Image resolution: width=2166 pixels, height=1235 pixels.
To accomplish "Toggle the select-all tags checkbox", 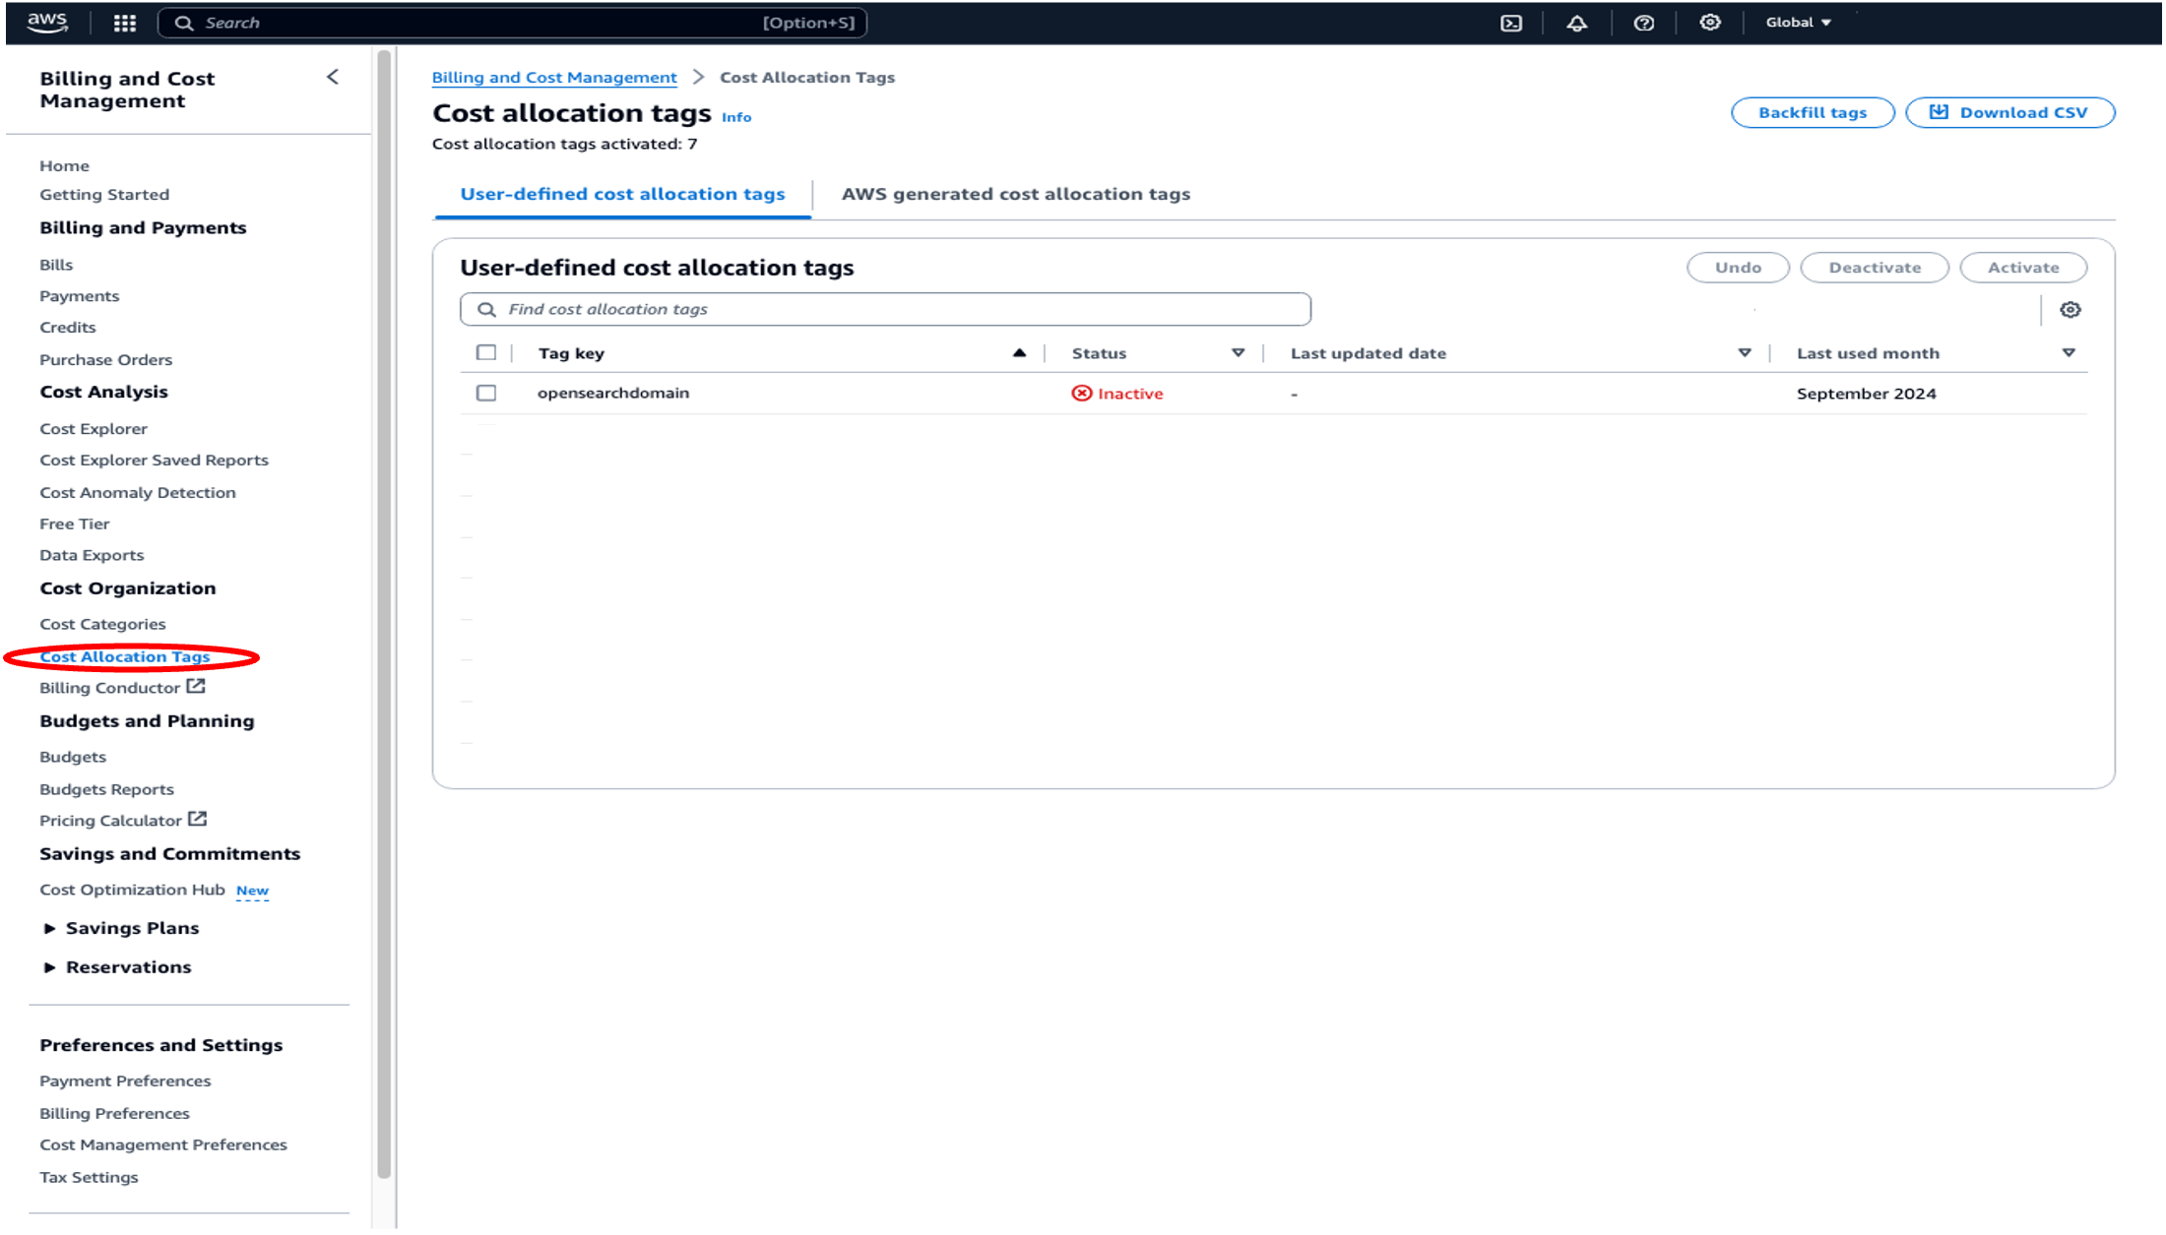I will click(486, 352).
